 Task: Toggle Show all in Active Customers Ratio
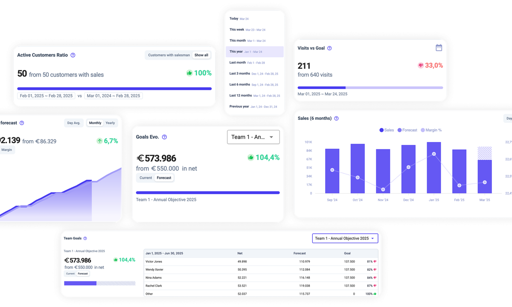click(201, 55)
